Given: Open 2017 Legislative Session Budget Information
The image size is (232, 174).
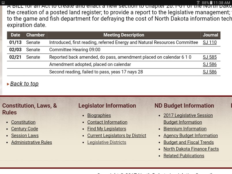Looking at the screenshot, I should click(x=188, y=119).
